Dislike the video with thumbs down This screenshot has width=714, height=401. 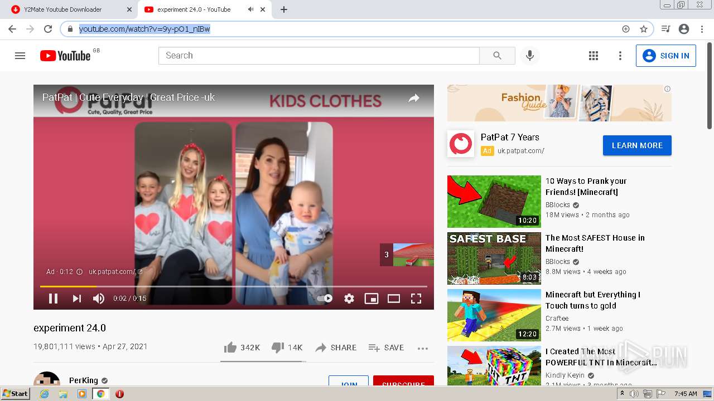tap(287, 348)
